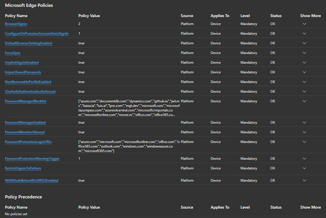The image size is (326, 218).
Task: Expand Show More for ImportSavedPasswords row
Action: tap(304, 72)
